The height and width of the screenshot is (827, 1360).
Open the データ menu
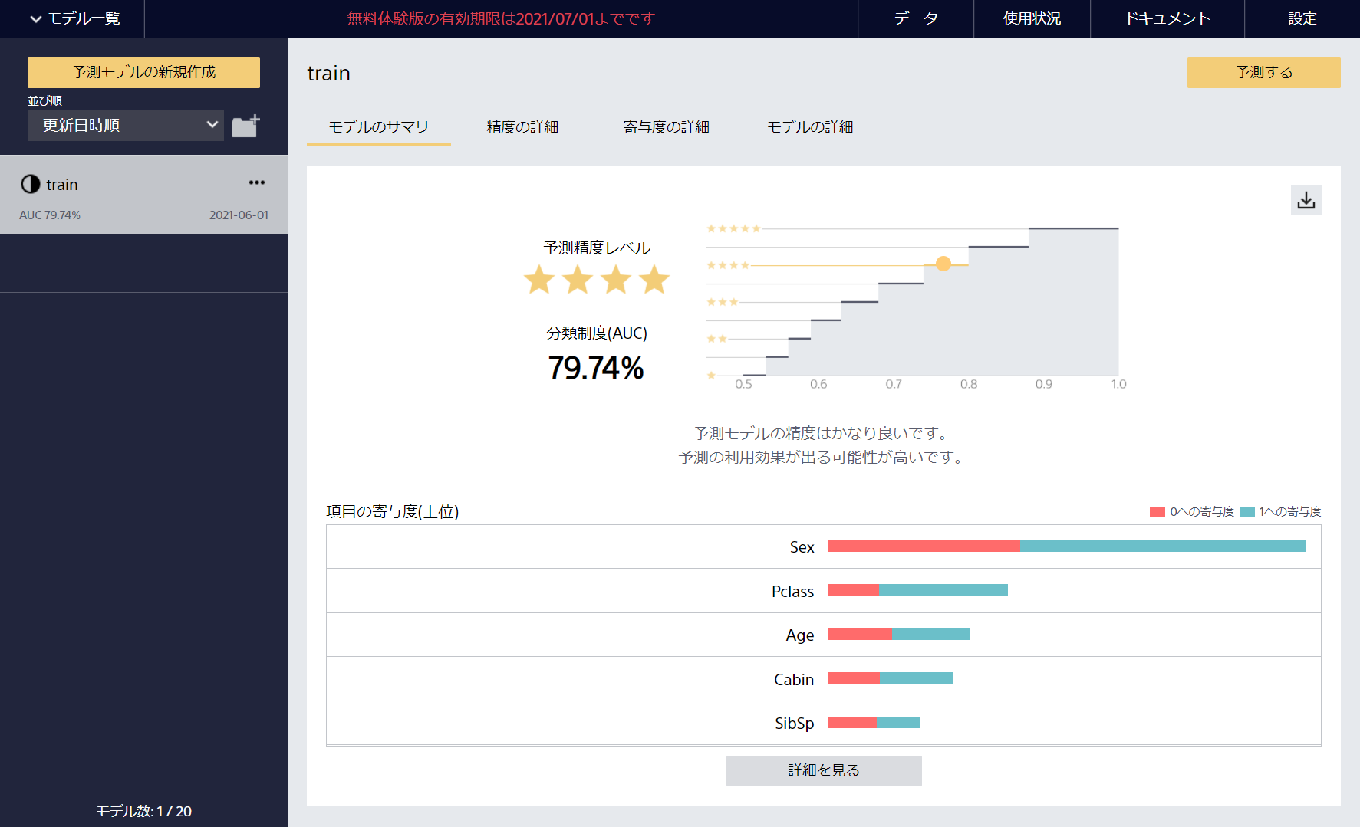click(x=915, y=19)
